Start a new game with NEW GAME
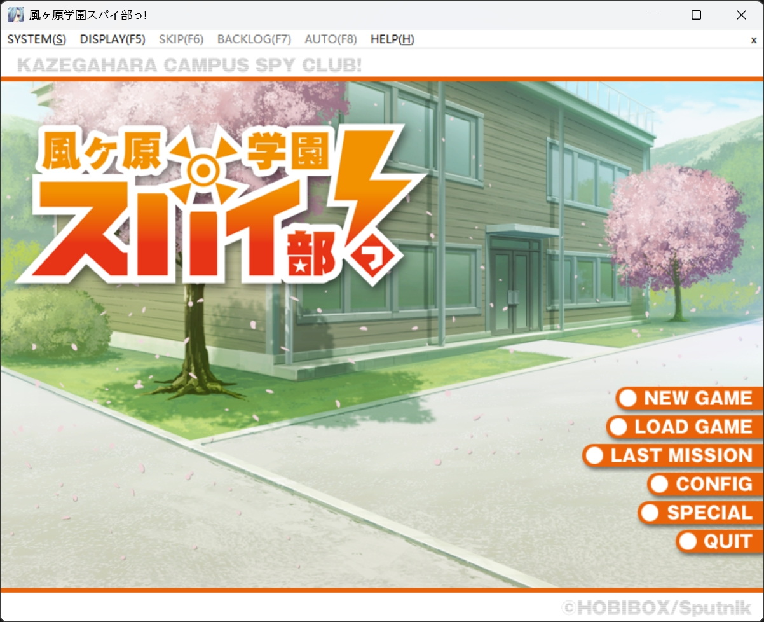Image resolution: width=764 pixels, height=622 pixels. click(690, 399)
